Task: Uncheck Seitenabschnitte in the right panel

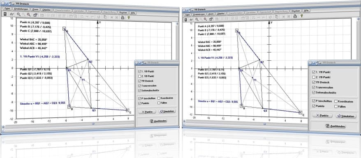Action: click(x=314, y=92)
